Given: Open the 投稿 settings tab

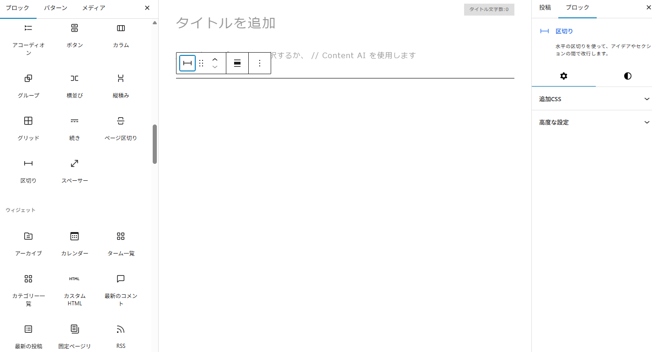Looking at the screenshot, I should click(x=545, y=8).
